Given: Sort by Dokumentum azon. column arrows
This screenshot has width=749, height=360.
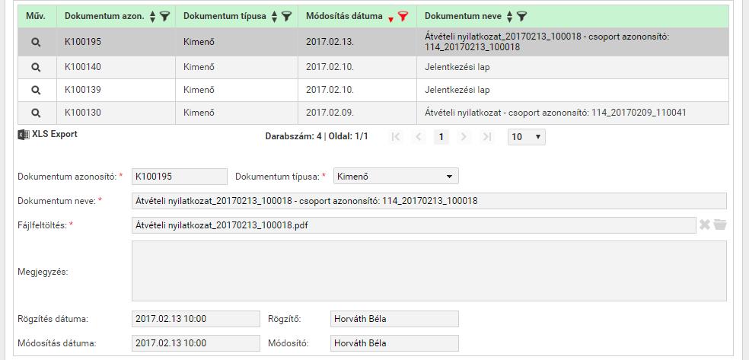Looking at the screenshot, I should coord(152,17).
